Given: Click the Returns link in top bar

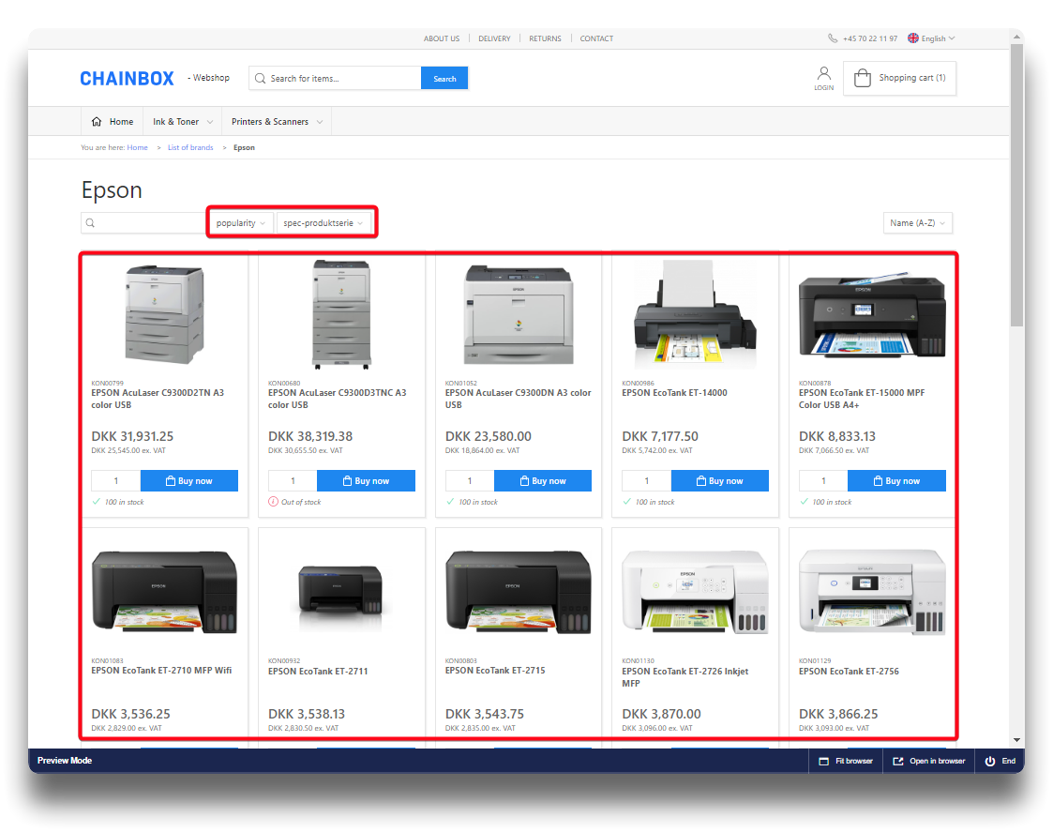Looking at the screenshot, I should click(545, 38).
